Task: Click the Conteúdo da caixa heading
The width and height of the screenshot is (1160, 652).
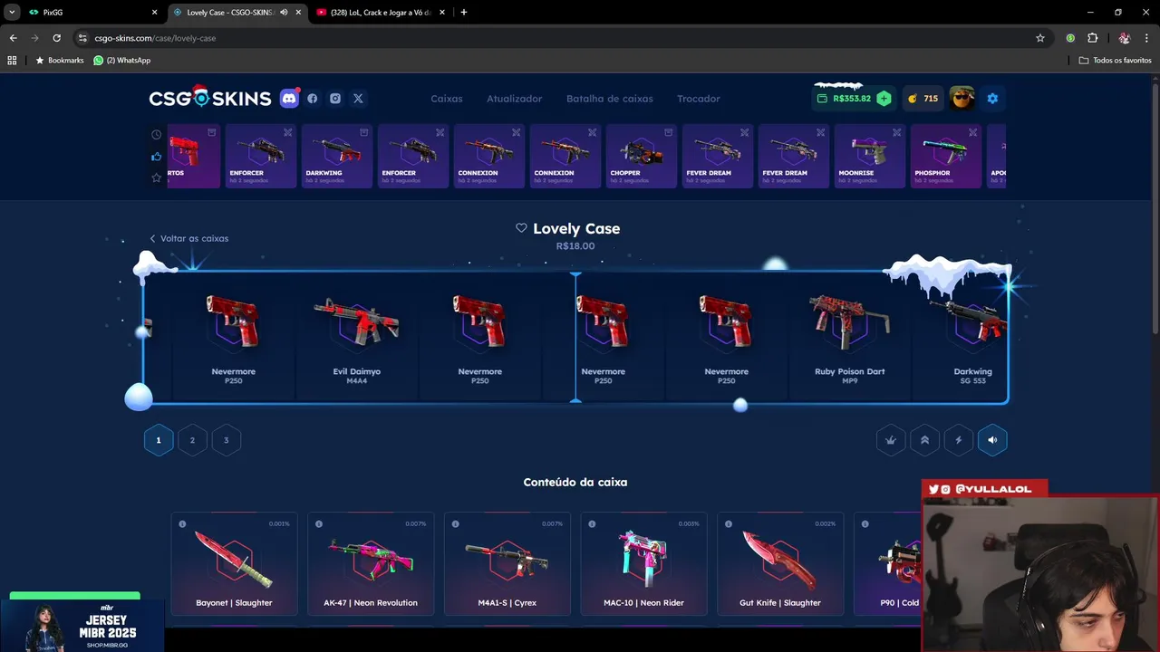Action: pos(575,482)
